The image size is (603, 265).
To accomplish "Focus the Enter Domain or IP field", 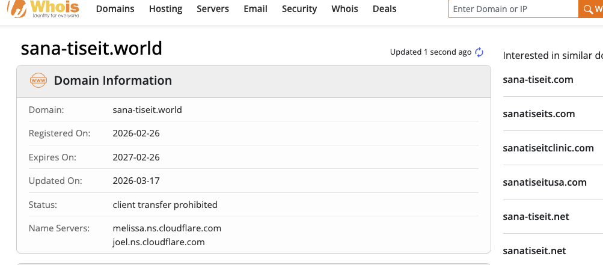I will coord(512,9).
